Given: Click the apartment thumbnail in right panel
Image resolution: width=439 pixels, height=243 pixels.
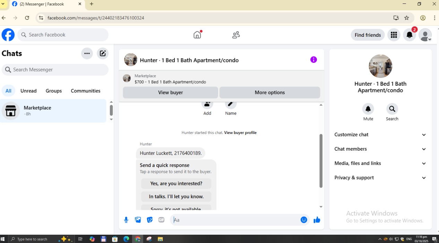Looking at the screenshot, I should (380, 66).
